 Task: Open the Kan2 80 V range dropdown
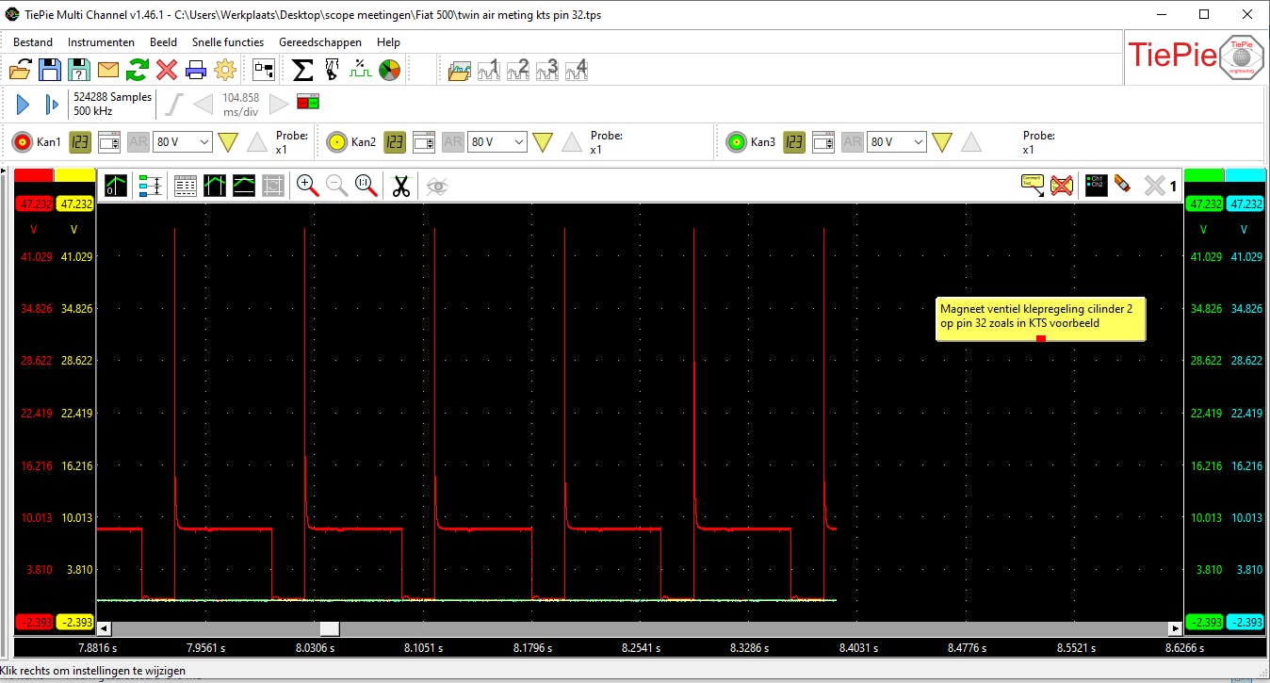tap(497, 142)
